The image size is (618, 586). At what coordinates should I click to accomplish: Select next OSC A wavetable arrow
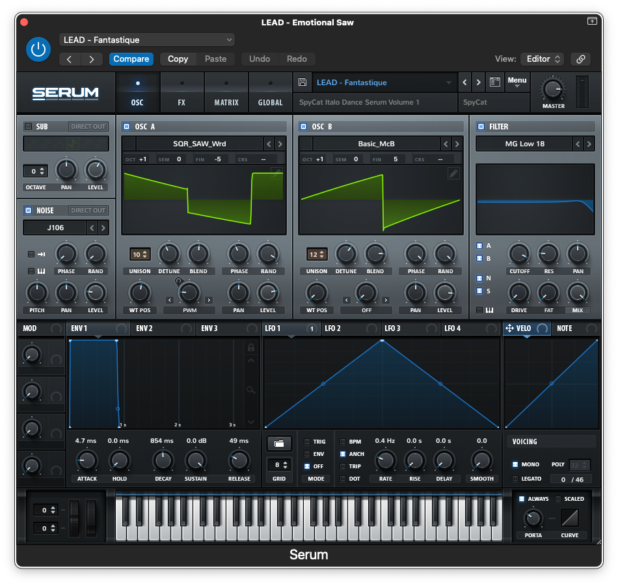pos(280,144)
